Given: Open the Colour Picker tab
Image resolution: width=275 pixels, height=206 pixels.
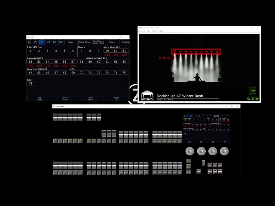Looking at the screenshot, I should pos(85,42).
